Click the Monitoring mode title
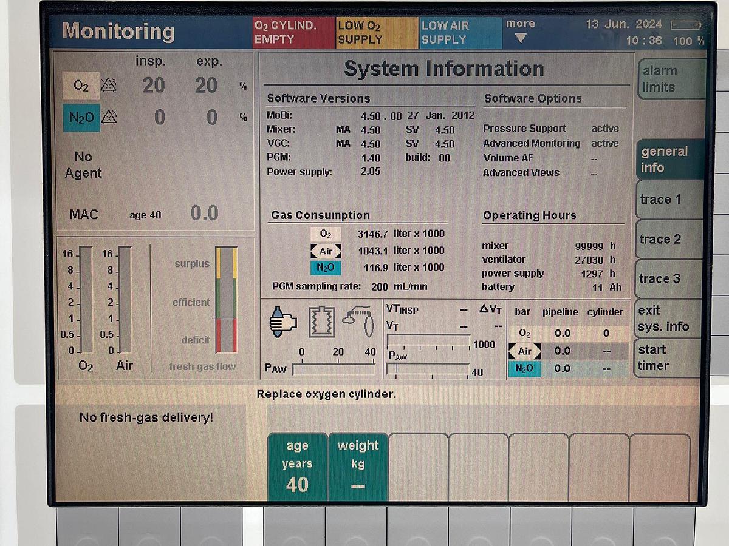 point(118,31)
